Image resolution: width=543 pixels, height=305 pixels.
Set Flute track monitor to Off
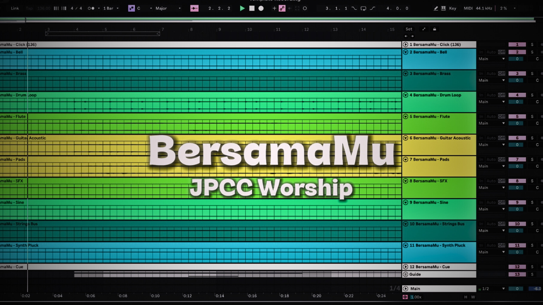tap(502, 116)
